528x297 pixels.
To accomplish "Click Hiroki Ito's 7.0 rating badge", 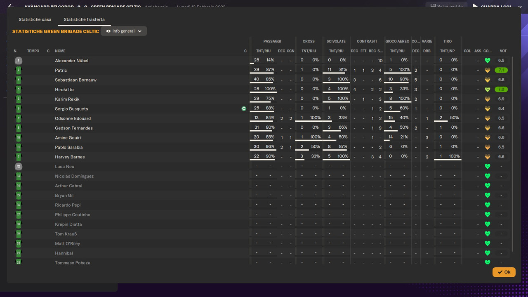I will (x=501, y=90).
